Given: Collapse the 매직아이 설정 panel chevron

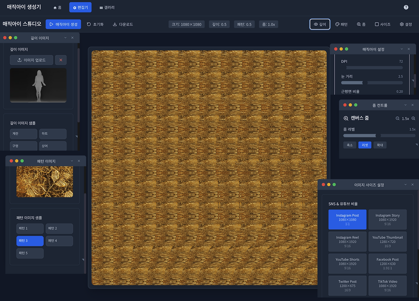Looking at the screenshot, I should [x=402, y=49].
